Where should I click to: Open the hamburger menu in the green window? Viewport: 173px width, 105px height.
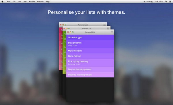click(x=108, y=29)
